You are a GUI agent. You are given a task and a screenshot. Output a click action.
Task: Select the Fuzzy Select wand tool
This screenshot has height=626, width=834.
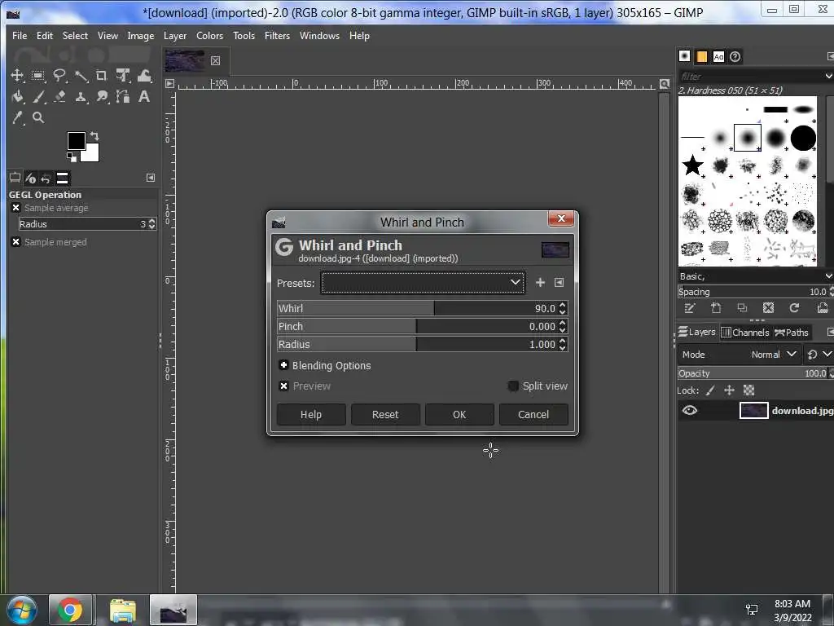pyautogui.click(x=81, y=76)
